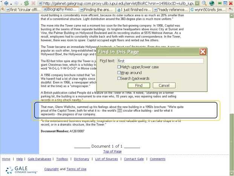Enable Search backwards checkbox
This screenshot has height=176, width=234.
click(x=119, y=78)
